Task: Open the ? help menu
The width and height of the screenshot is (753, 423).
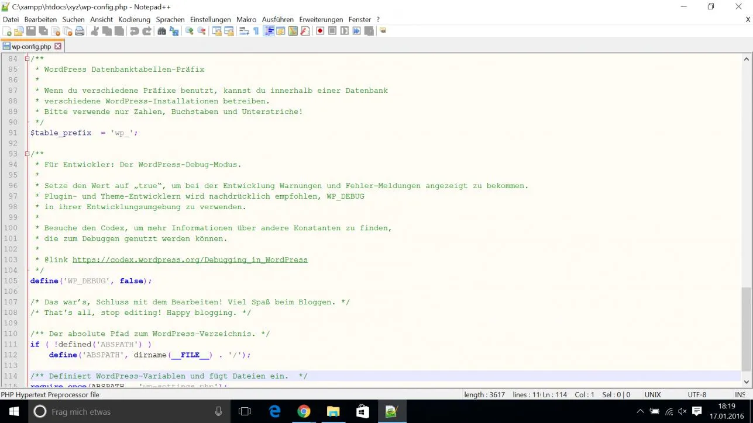Action: point(378,19)
